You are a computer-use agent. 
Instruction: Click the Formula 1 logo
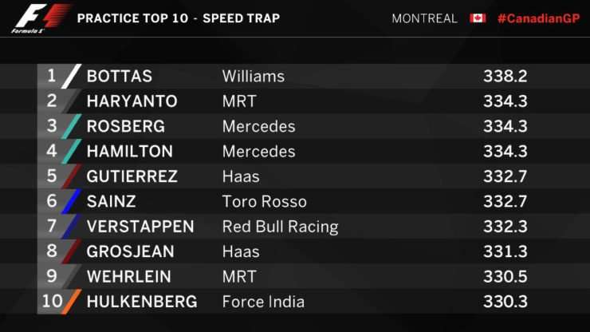(40, 18)
